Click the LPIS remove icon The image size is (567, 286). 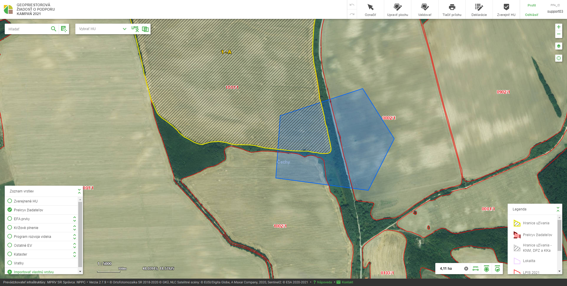point(135,29)
